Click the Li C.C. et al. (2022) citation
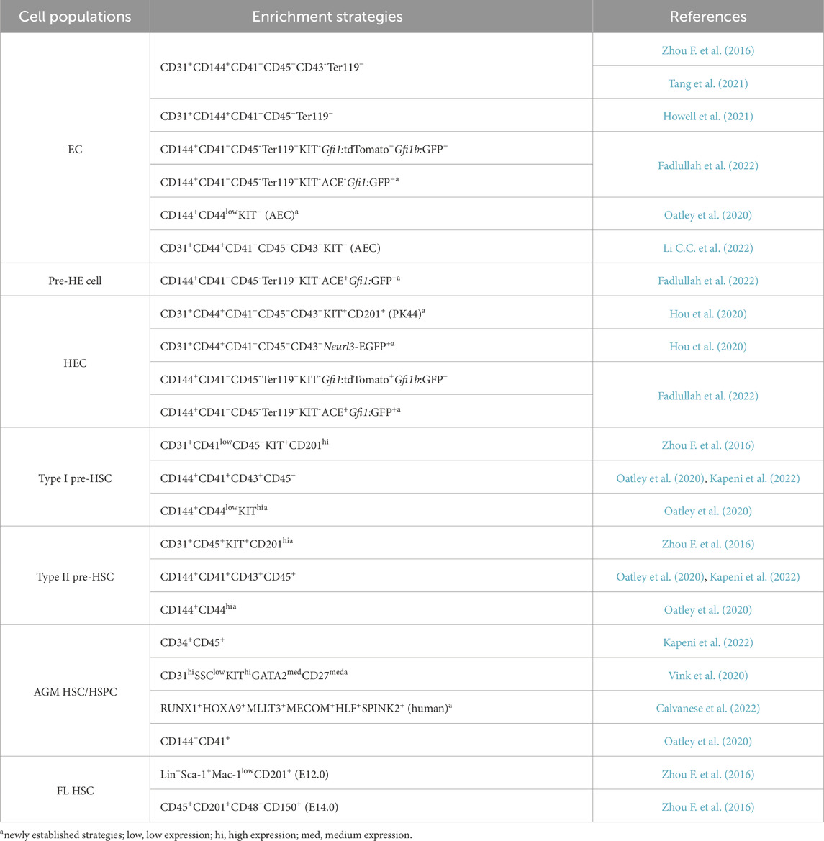 707,248
